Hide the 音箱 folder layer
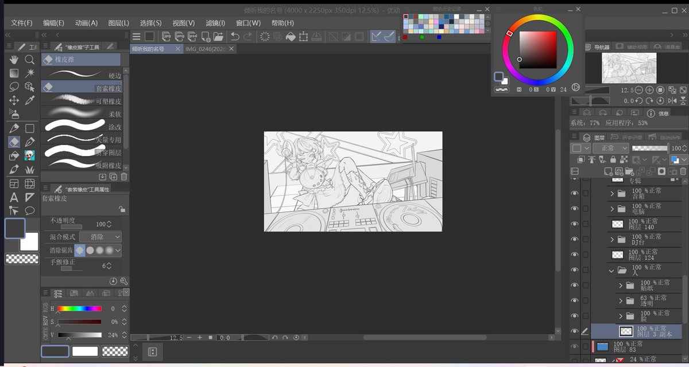 pos(575,194)
